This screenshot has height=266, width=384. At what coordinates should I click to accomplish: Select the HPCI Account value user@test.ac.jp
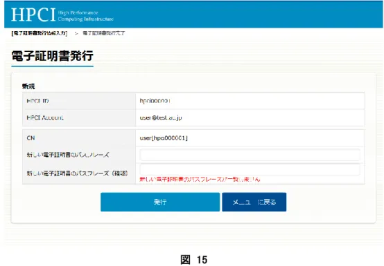click(x=161, y=118)
